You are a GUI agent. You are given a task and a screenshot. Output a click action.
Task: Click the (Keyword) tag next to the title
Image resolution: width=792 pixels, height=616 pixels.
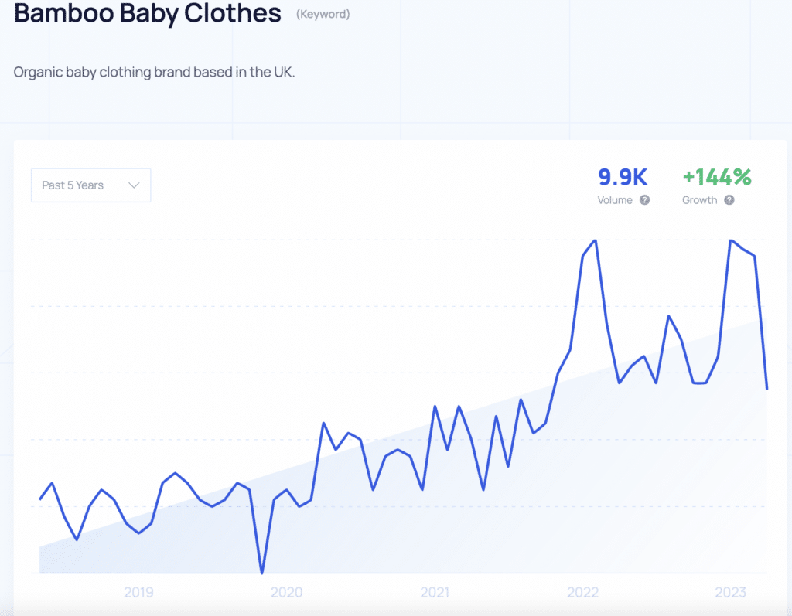coord(323,14)
